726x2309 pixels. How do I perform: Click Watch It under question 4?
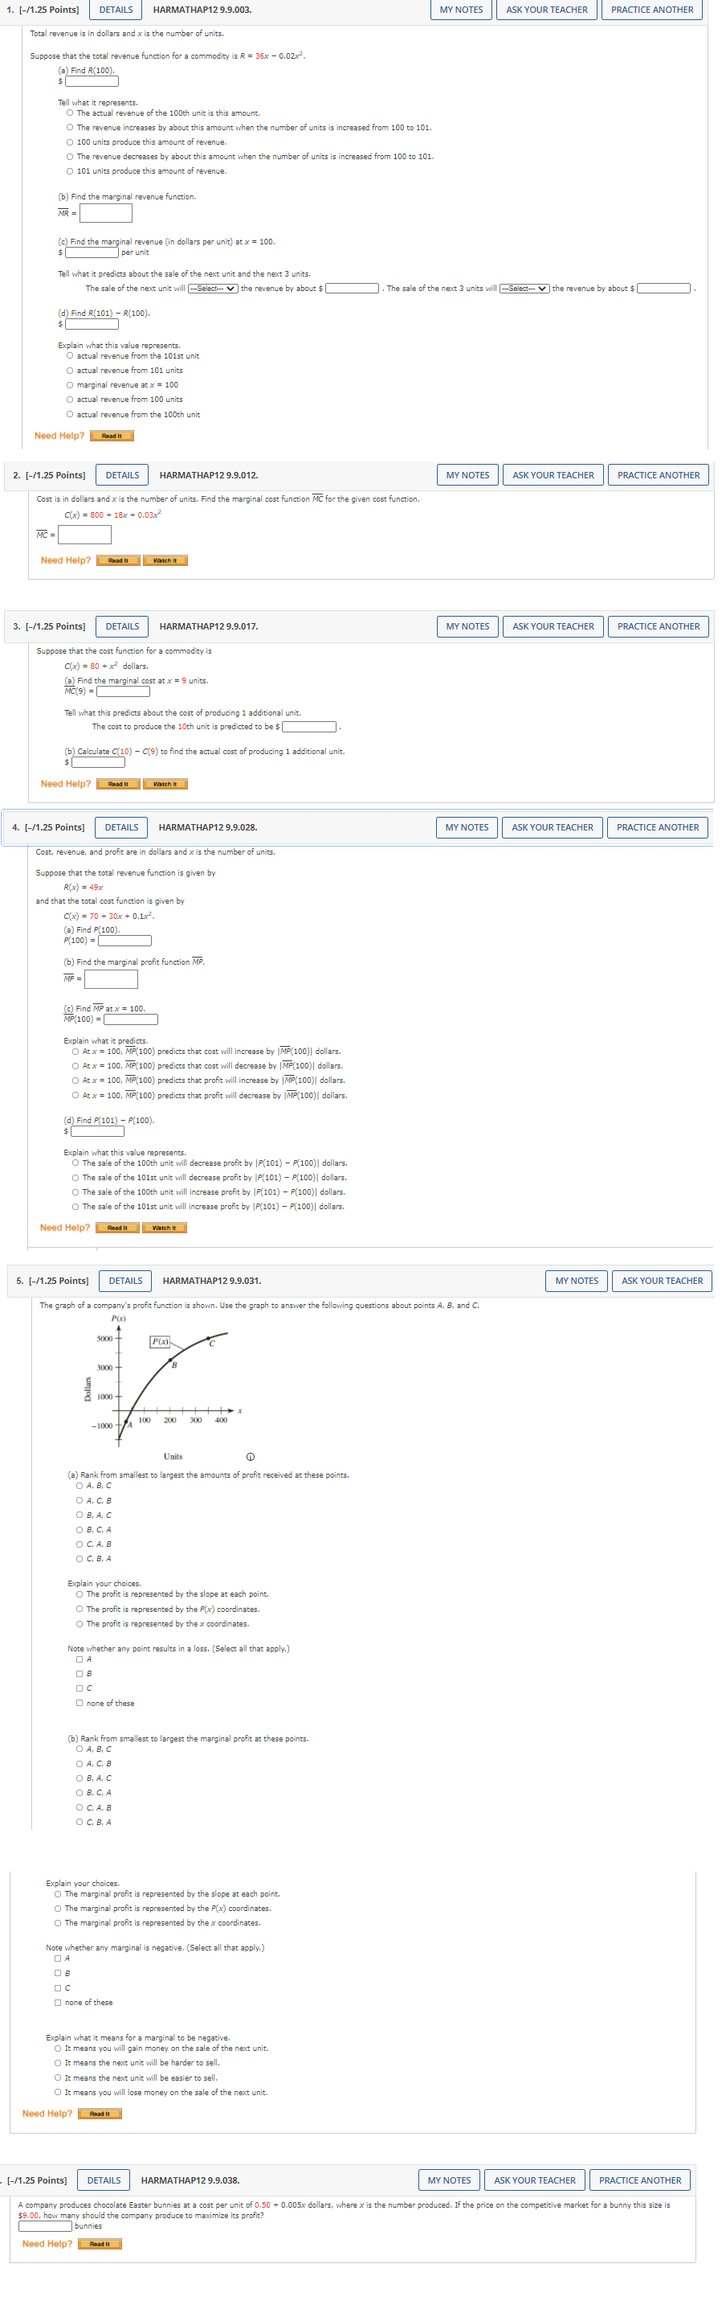coord(164,1228)
